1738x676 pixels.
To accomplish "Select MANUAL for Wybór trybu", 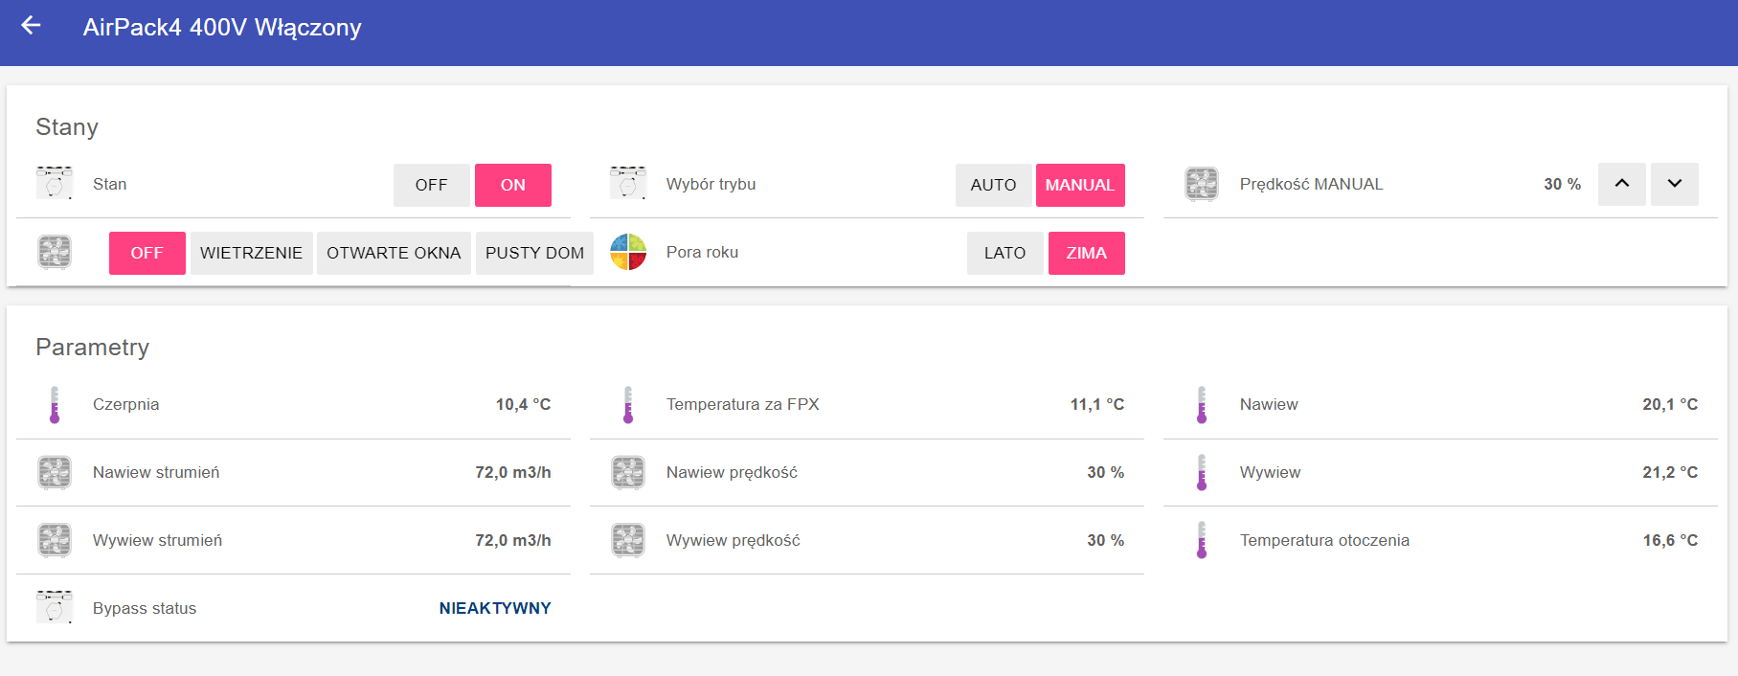I will point(1080,185).
